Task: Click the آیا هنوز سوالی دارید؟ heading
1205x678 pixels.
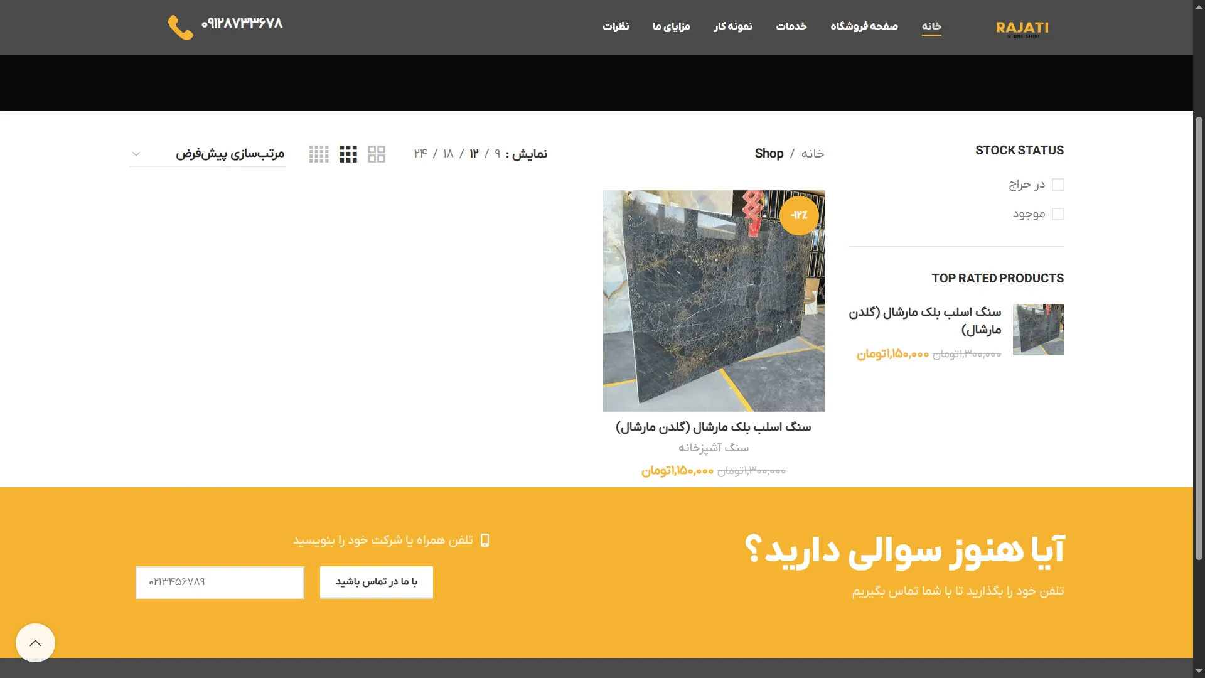Action: (x=904, y=551)
